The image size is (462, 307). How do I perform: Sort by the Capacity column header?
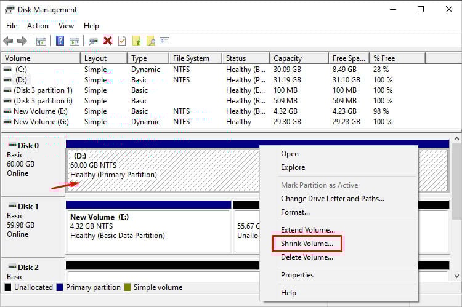pyautogui.click(x=288, y=58)
